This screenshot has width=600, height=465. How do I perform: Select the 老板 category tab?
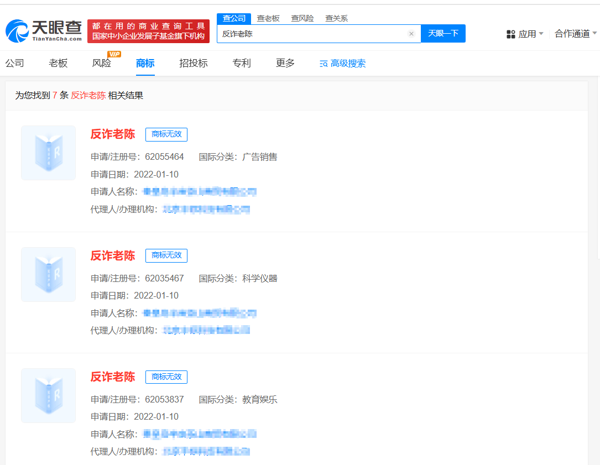tap(58, 63)
